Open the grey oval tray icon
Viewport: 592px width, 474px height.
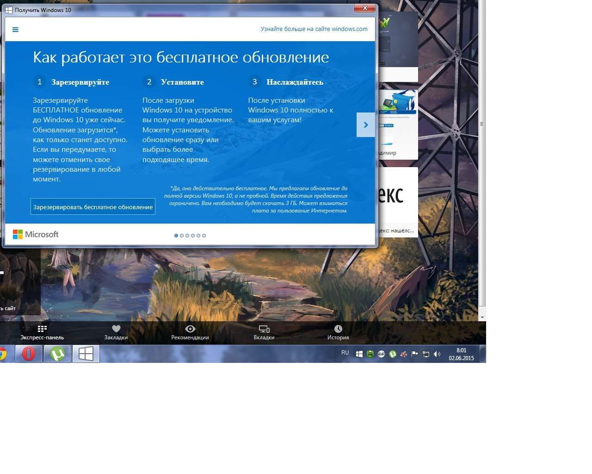point(382,354)
